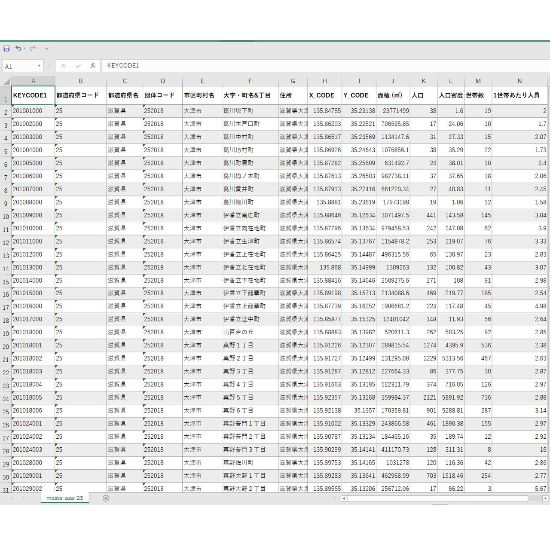Image resolution: width=550 pixels, height=550 pixels.
Task: Click the Name Box showing A1
Action: 19,66
